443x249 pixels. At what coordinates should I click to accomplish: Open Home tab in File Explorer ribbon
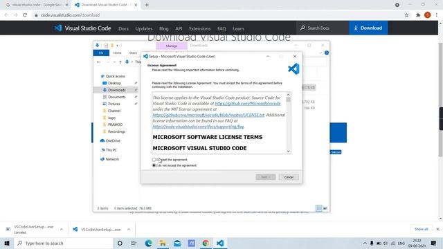click(117, 53)
